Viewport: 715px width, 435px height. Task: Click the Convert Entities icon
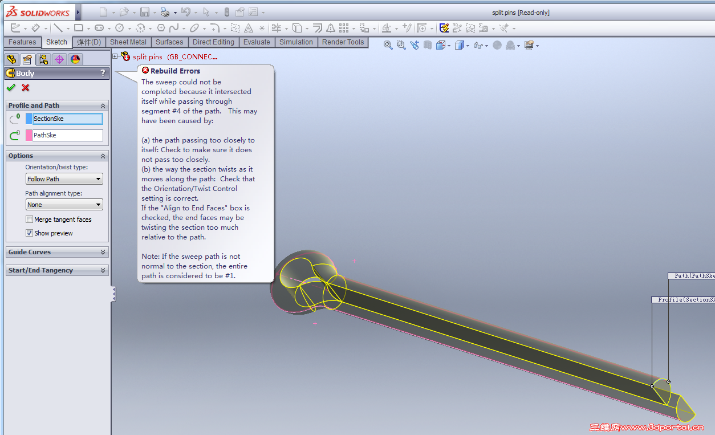(x=297, y=28)
